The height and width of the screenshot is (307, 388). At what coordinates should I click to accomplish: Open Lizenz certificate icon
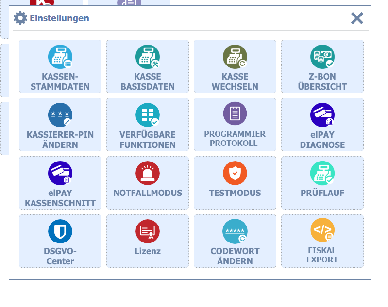click(148, 231)
